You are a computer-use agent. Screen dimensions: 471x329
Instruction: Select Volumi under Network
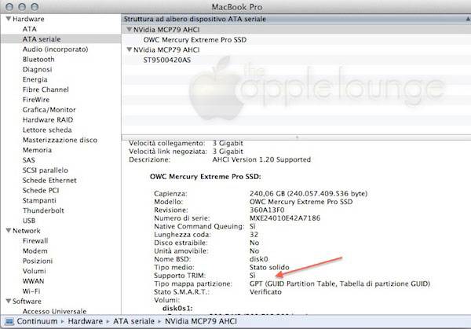(x=35, y=271)
